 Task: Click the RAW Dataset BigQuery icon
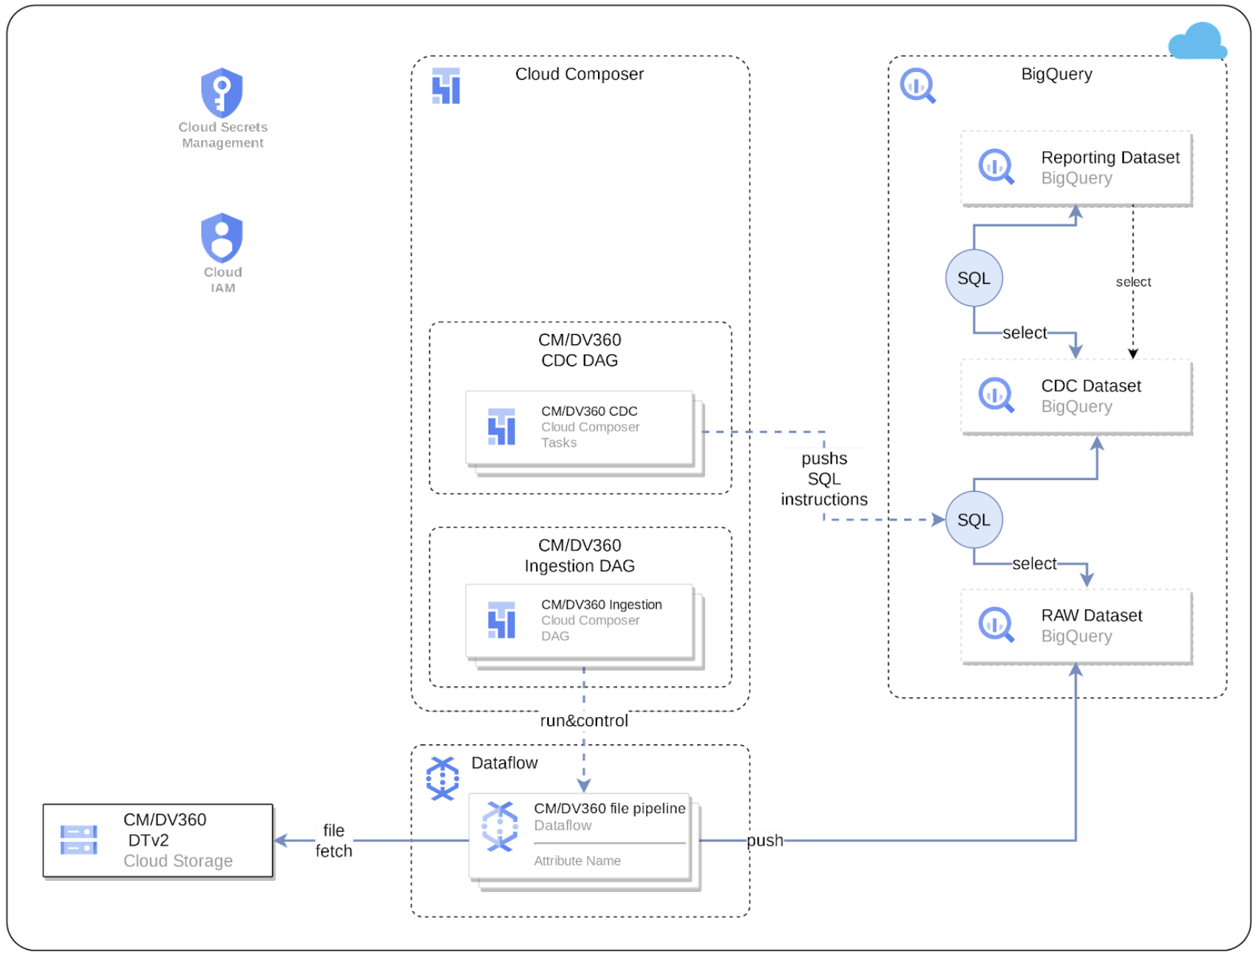click(995, 625)
